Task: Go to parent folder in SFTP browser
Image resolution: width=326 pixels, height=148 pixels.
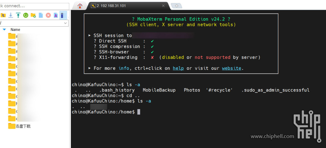Action: (3, 15)
